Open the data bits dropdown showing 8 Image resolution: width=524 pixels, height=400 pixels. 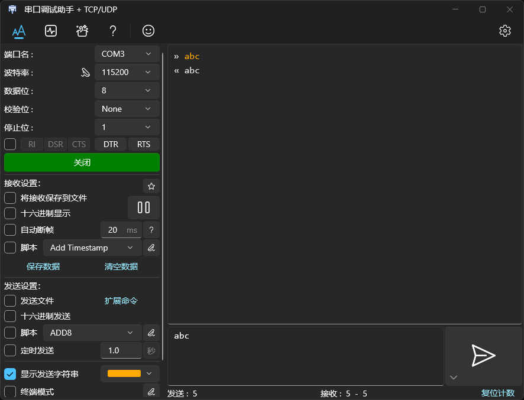coord(127,90)
